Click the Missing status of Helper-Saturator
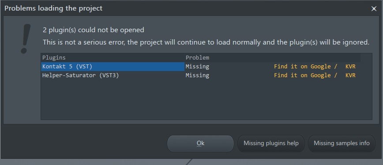Viewport: 383px width, 165px height. coord(197,75)
